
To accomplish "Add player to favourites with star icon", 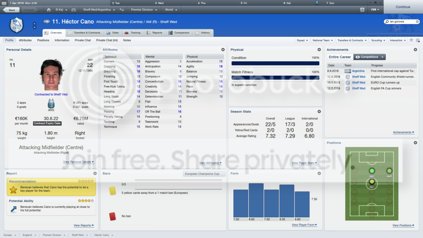I will point(411,40).
